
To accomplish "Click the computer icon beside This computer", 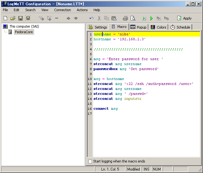I will (x=5, y=26).
